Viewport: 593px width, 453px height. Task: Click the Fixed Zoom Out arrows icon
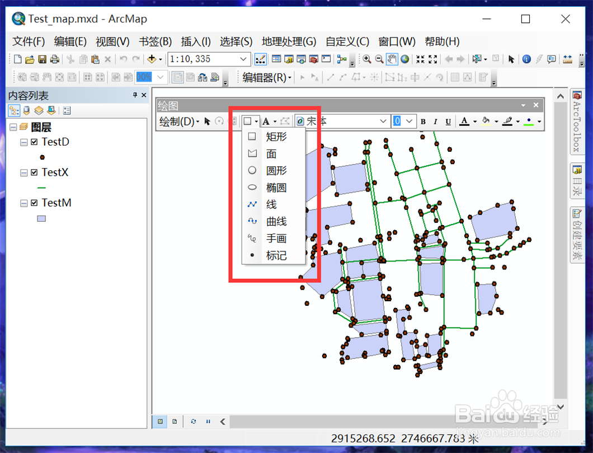pyautogui.click(x=432, y=59)
